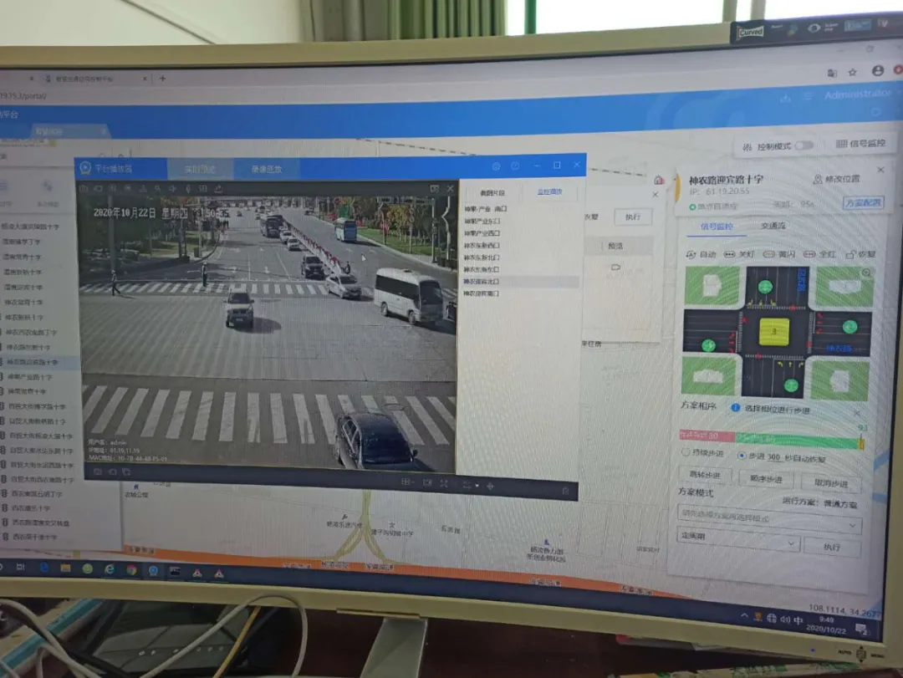Select the highlighted camera in the camera list
This screenshot has height=678, width=903.
pos(521,282)
